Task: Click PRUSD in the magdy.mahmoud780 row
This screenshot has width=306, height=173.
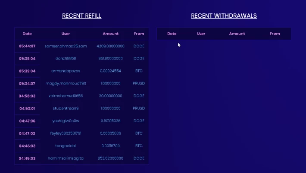Action: click(x=139, y=83)
